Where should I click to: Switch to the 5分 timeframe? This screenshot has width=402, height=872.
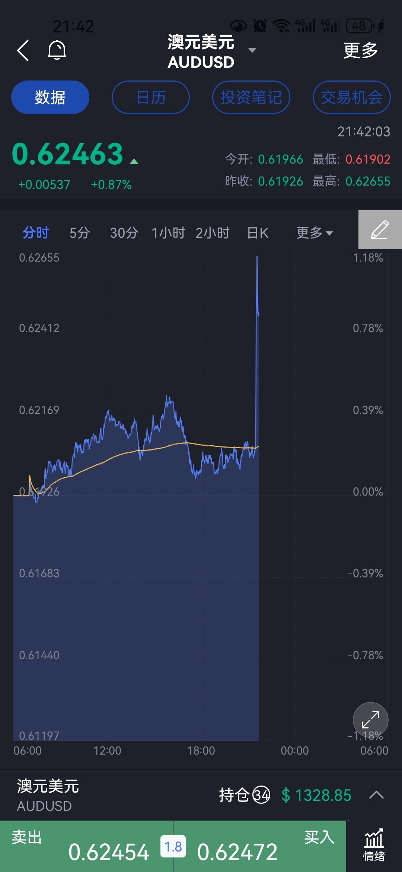[x=80, y=233]
